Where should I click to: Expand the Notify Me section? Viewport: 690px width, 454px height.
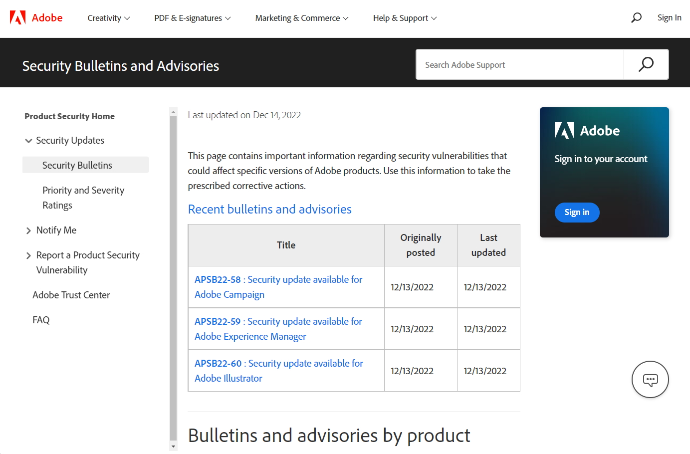coord(28,230)
